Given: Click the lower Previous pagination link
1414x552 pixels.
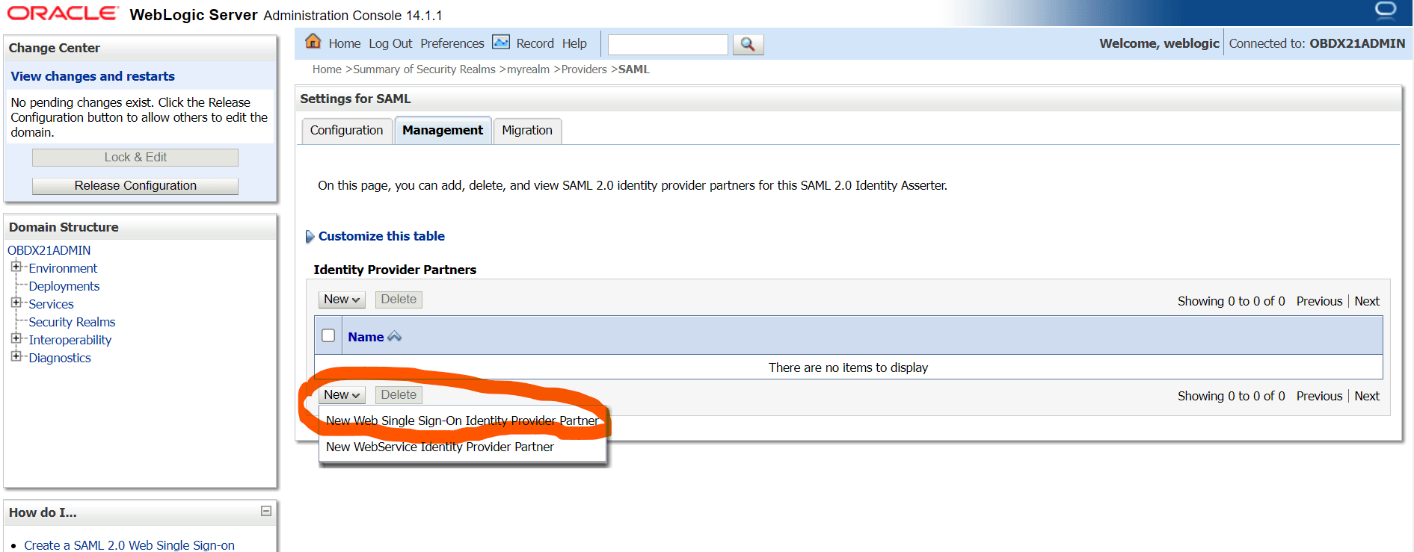Looking at the screenshot, I should (1319, 396).
